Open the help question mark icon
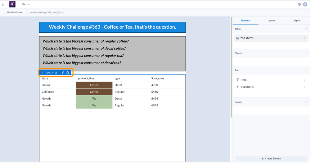Screen dimensions: 310x163 299,4
